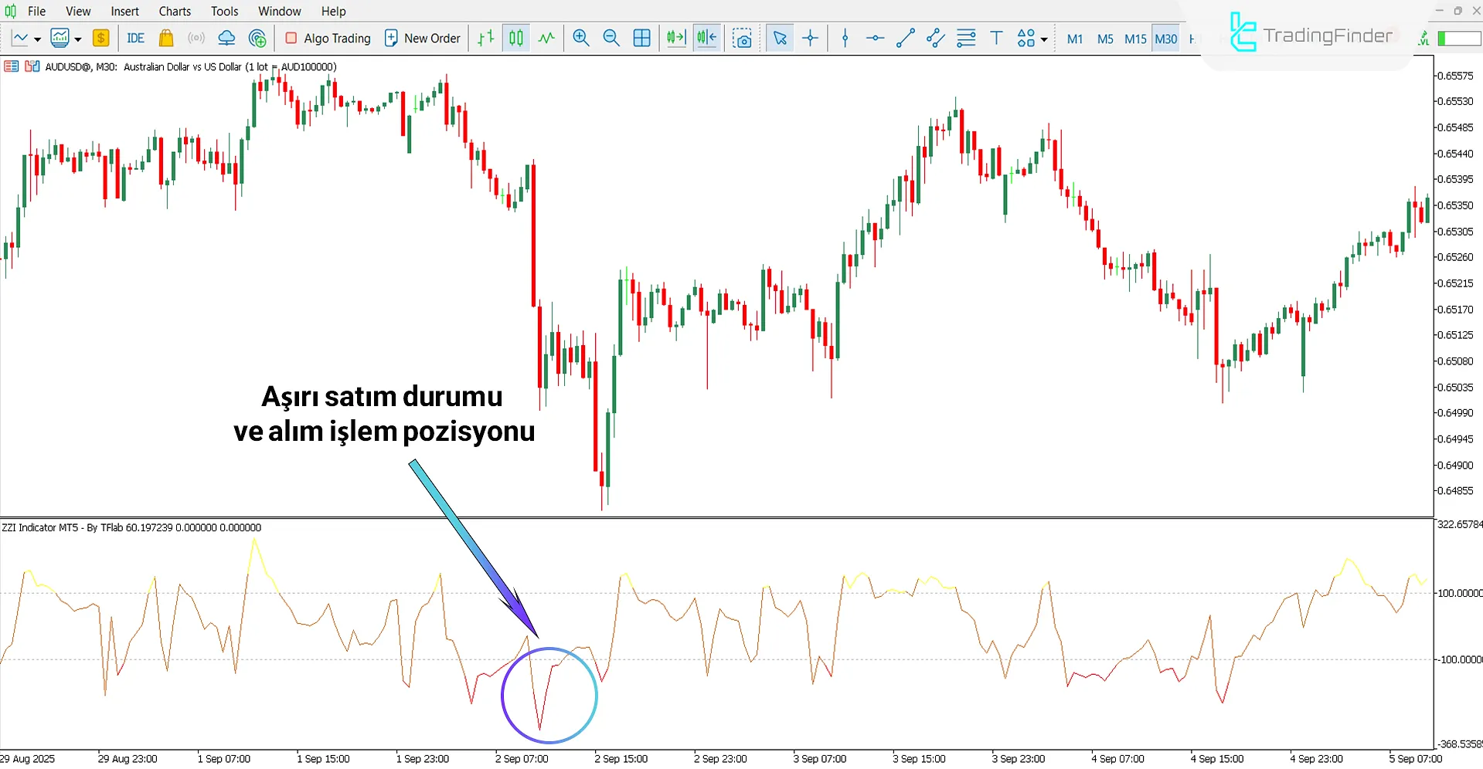Open the Market shopping bag icon
1483x769 pixels.
point(165,38)
